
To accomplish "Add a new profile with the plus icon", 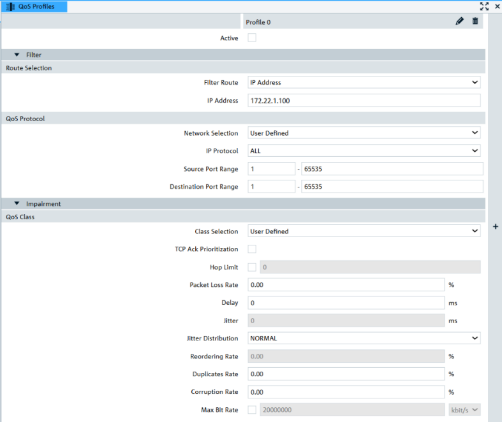I will tap(496, 226).
